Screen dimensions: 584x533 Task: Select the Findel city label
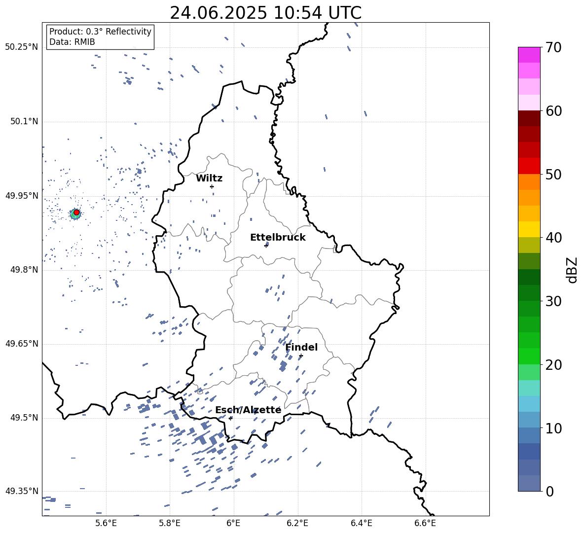coord(301,347)
